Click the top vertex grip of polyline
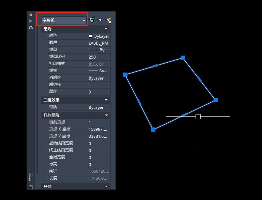This screenshot has height=200, width=262. (183, 58)
